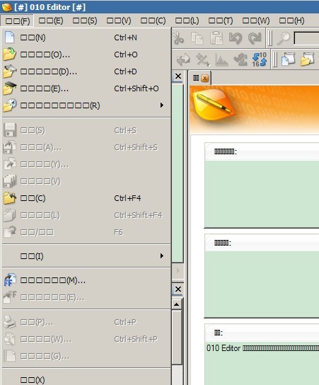Choose the (N) entry with Ctrl+N shortcut
319x385 pixels.
(x=86, y=38)
